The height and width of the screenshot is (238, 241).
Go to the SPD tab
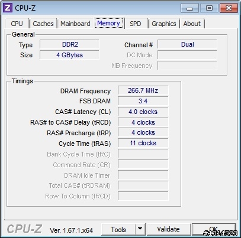tap(136, 24)
